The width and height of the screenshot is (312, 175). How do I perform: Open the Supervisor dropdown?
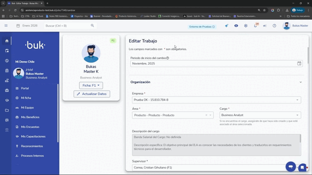216,167
